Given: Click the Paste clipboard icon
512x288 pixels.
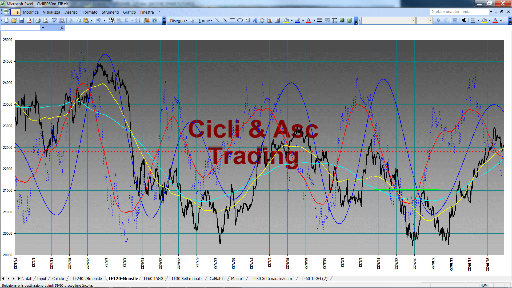Looking at the screenshot, I should click(86, 21).
